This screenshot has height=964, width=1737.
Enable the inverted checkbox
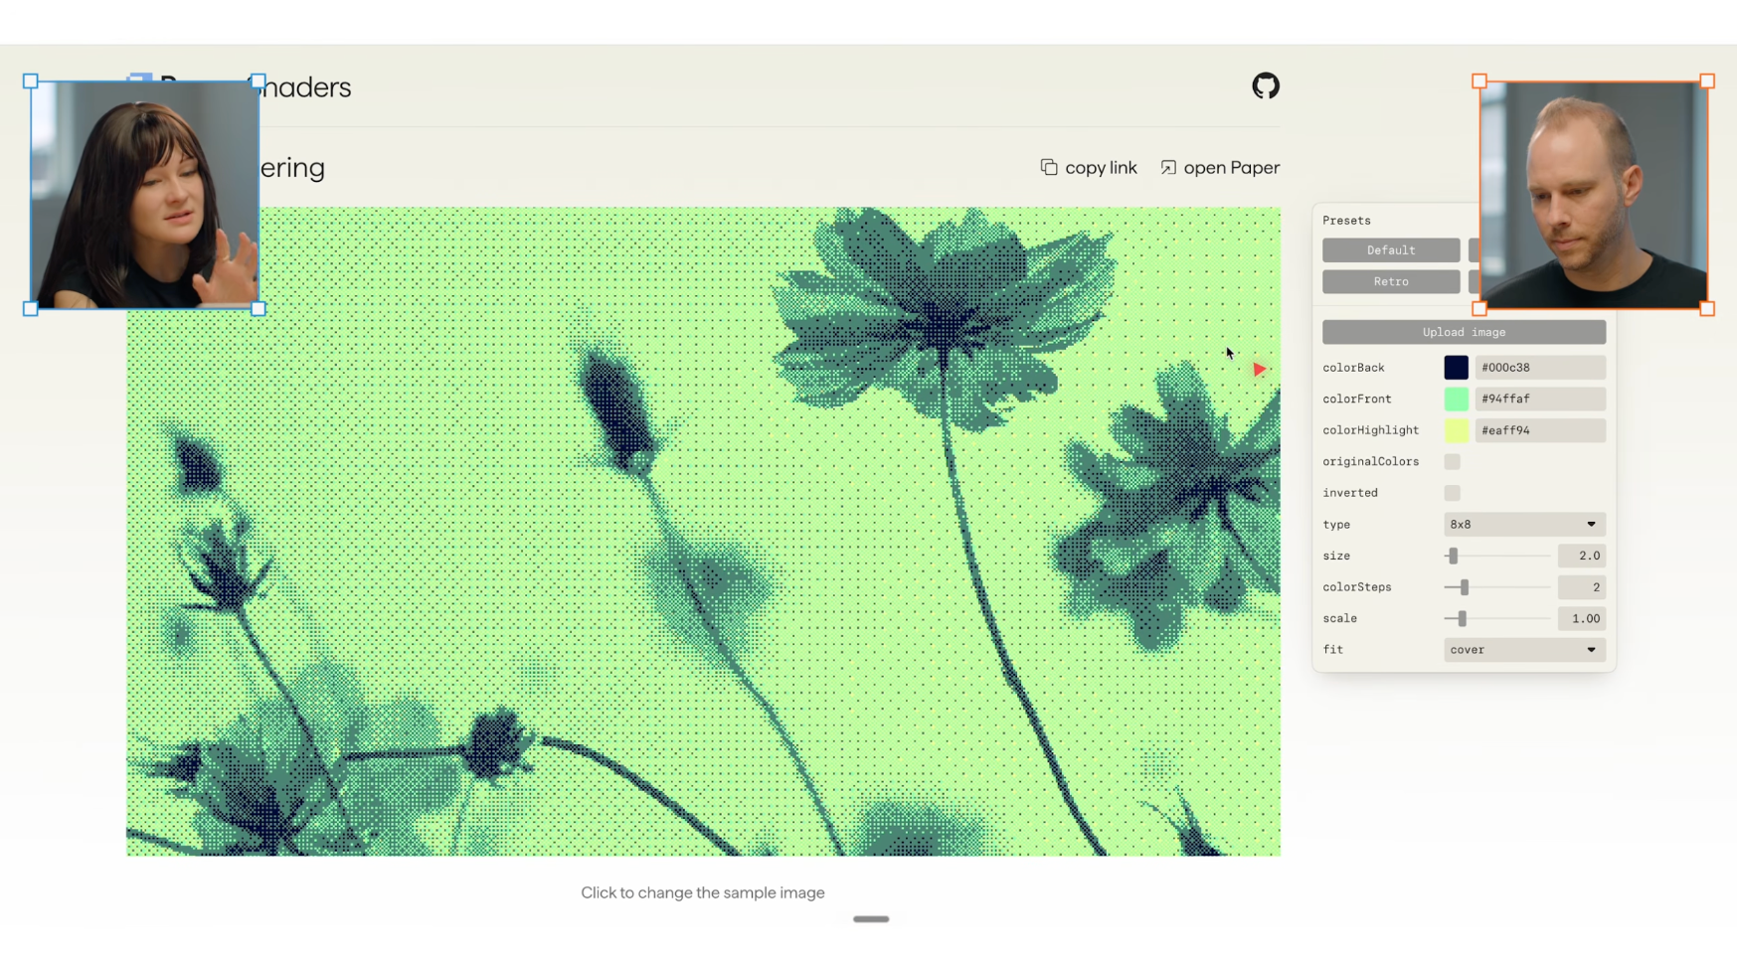coord(1452,493)
